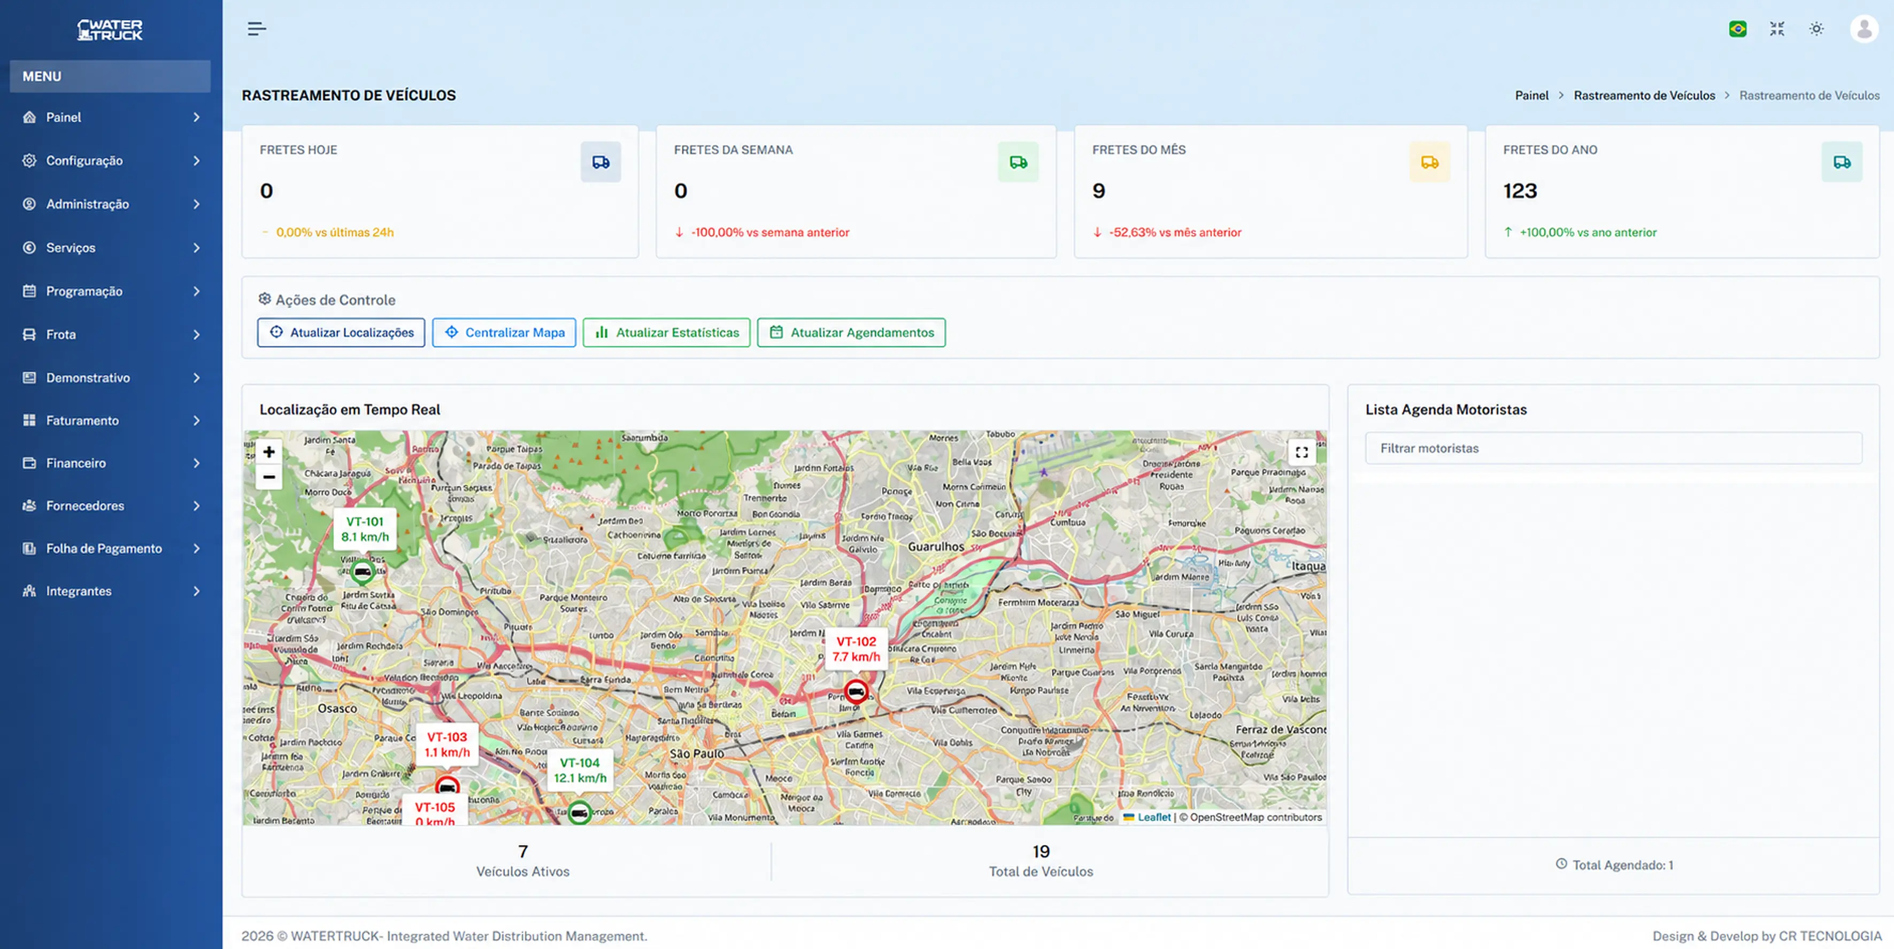This screenshot has height=949, width=1894.
Task: Open the Fornecedores menu item
Action: (110, 506)
